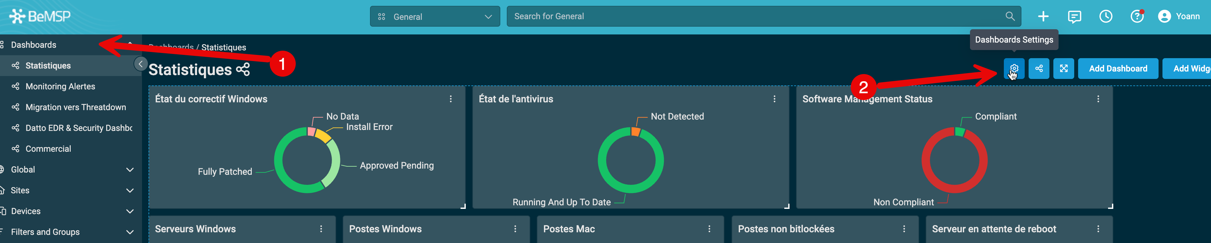Open the recent history clock icon
1211x243 pixels.
tap(1106, 17)
